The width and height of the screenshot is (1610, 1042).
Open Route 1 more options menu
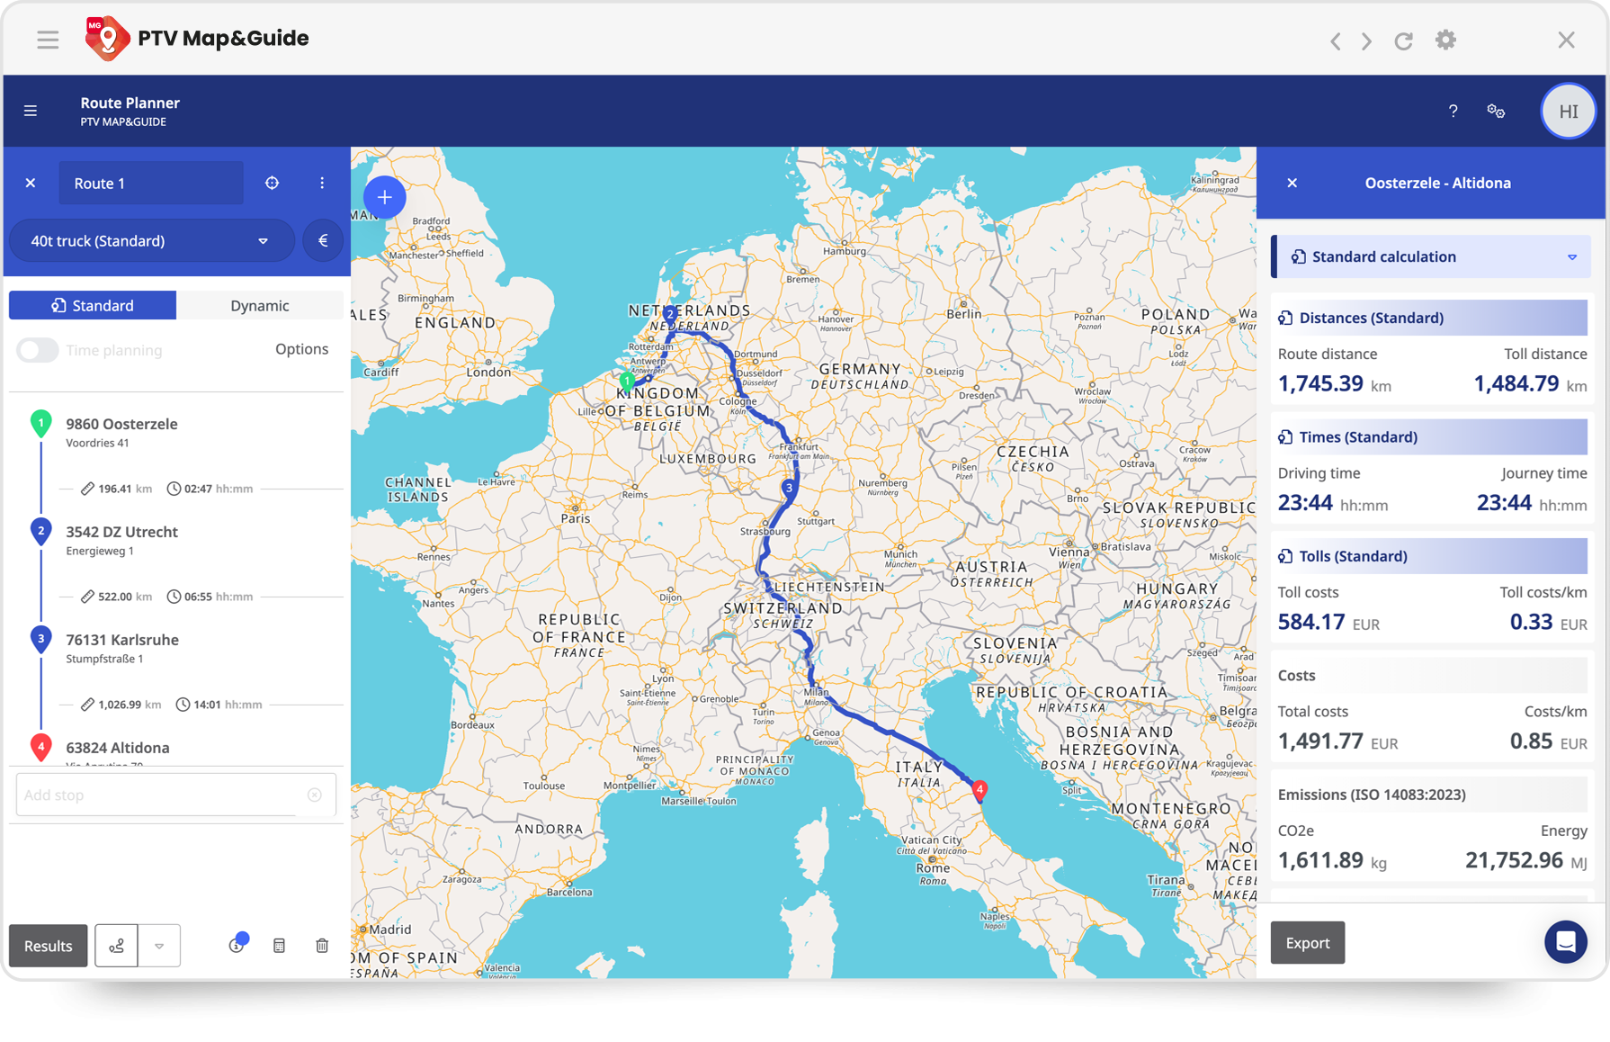click(322, 183)
